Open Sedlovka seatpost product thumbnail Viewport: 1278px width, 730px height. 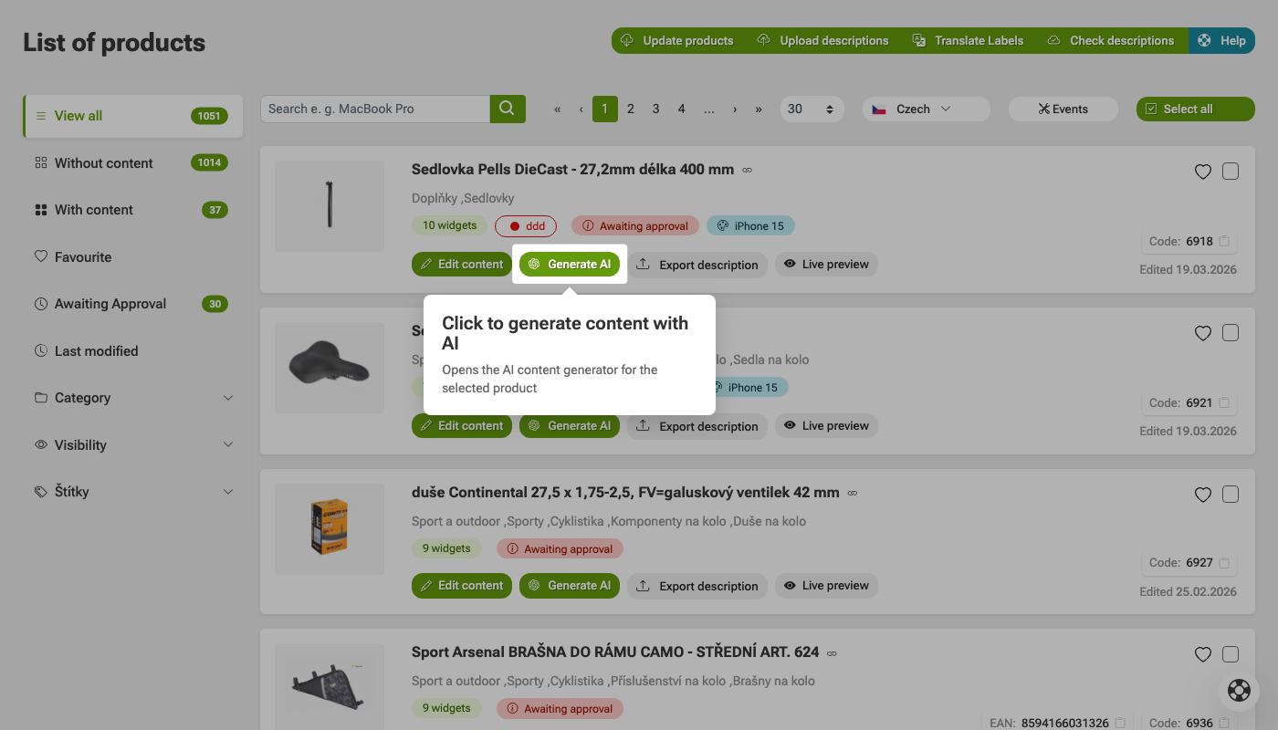(330, 206)
